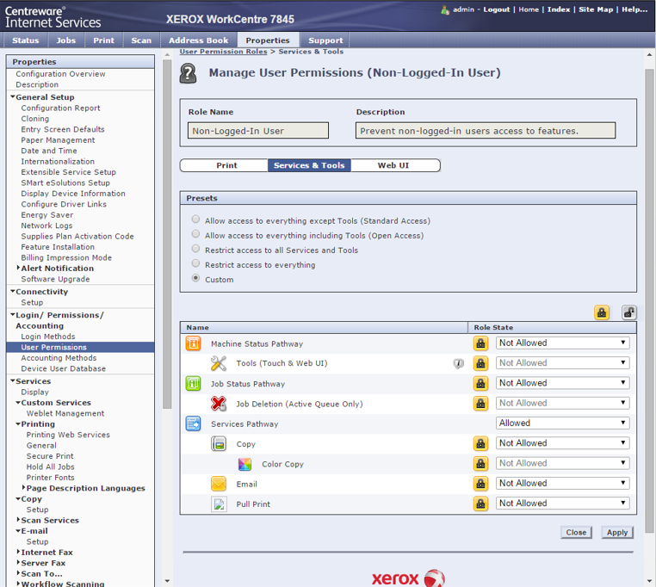
Task: Switch to the Web UI tab
Action: tap(393, 165)
